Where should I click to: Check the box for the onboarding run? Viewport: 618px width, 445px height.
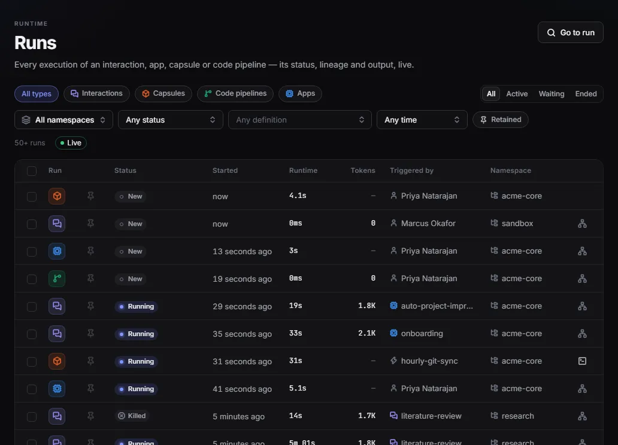click(32, 334)
